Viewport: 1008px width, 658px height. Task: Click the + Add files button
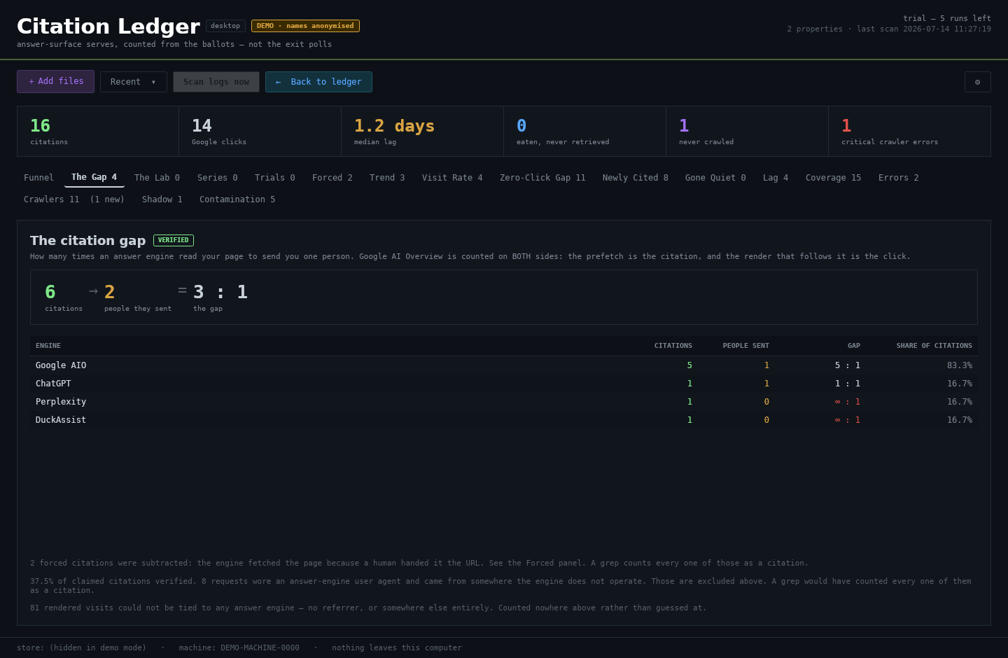pyautogui.click(x=56, y=81)
